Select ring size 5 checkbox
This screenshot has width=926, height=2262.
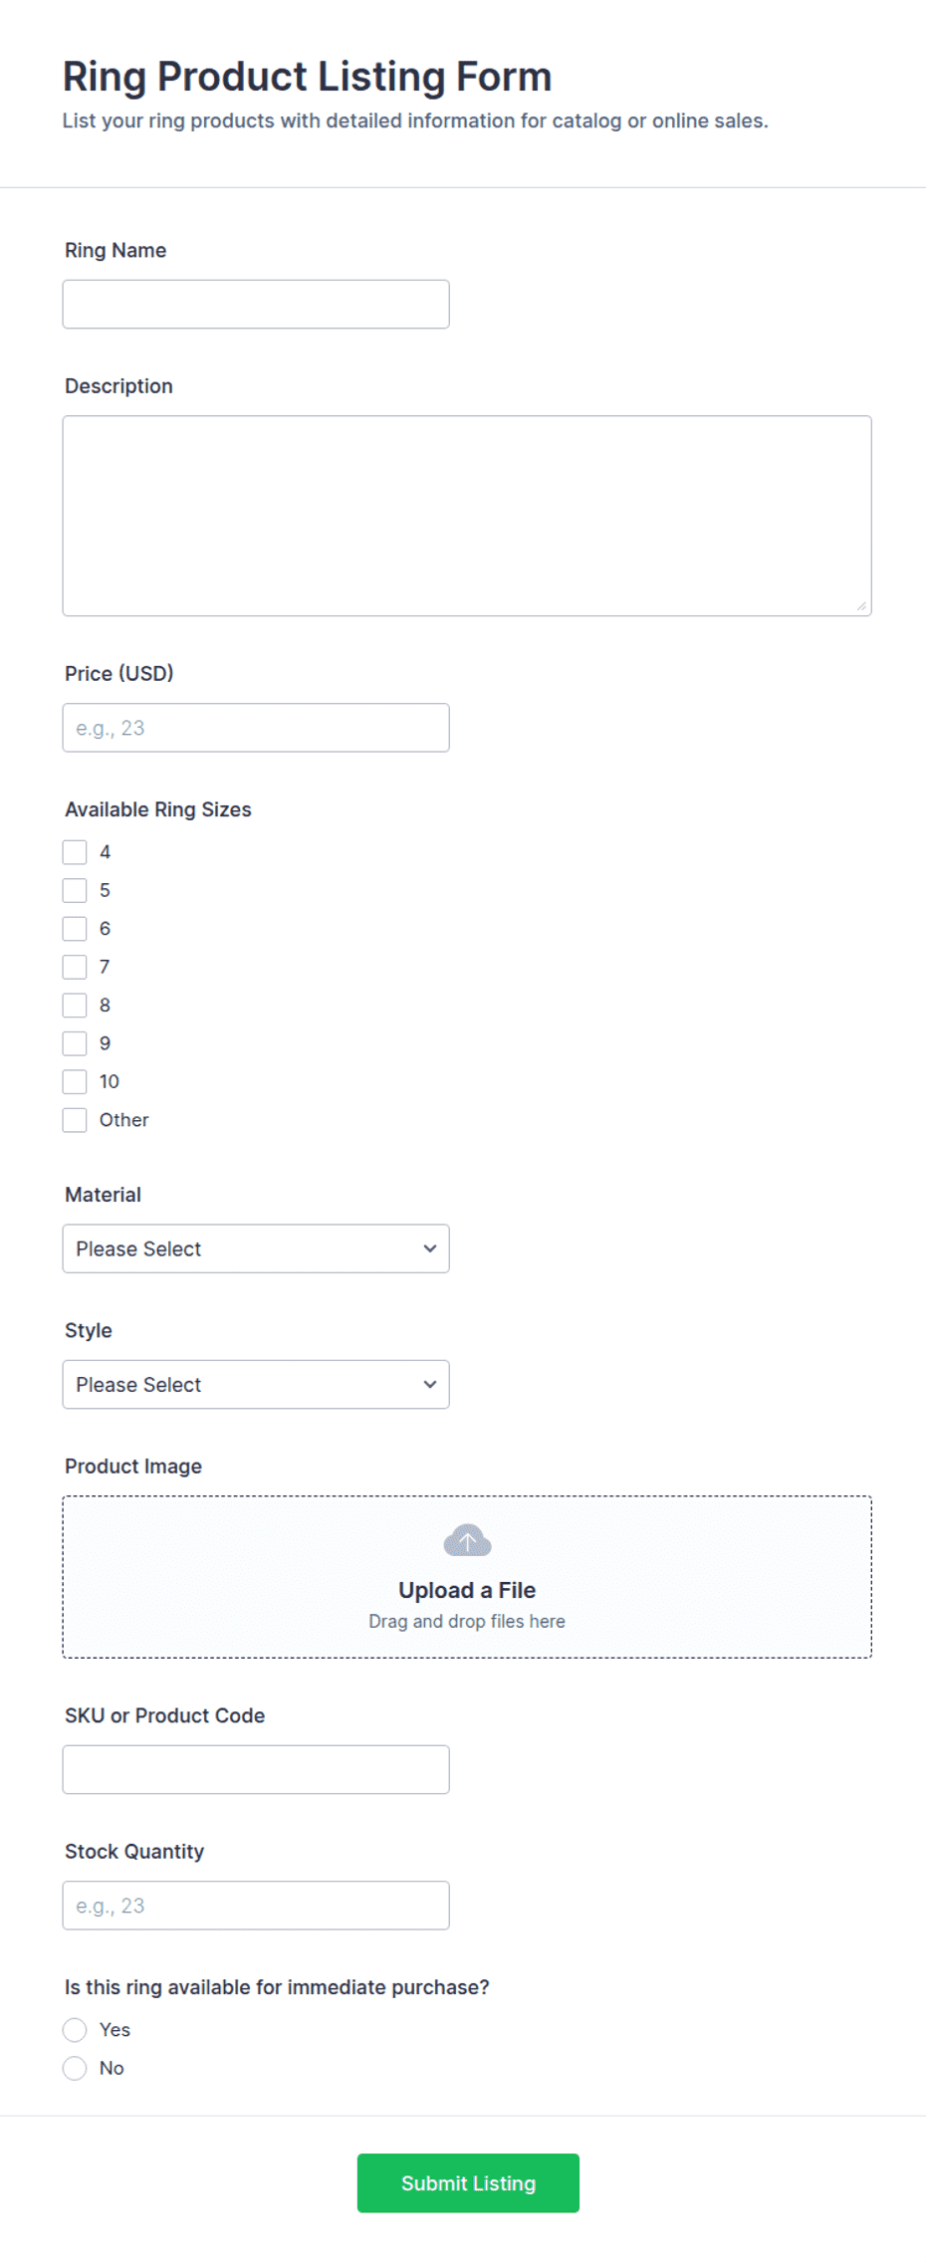coord(75,890)
